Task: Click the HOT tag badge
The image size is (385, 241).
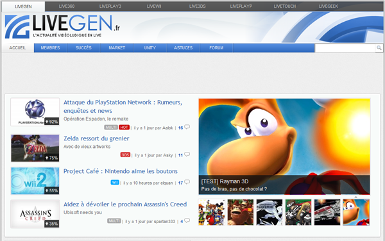Action: (x=124, y=128)
